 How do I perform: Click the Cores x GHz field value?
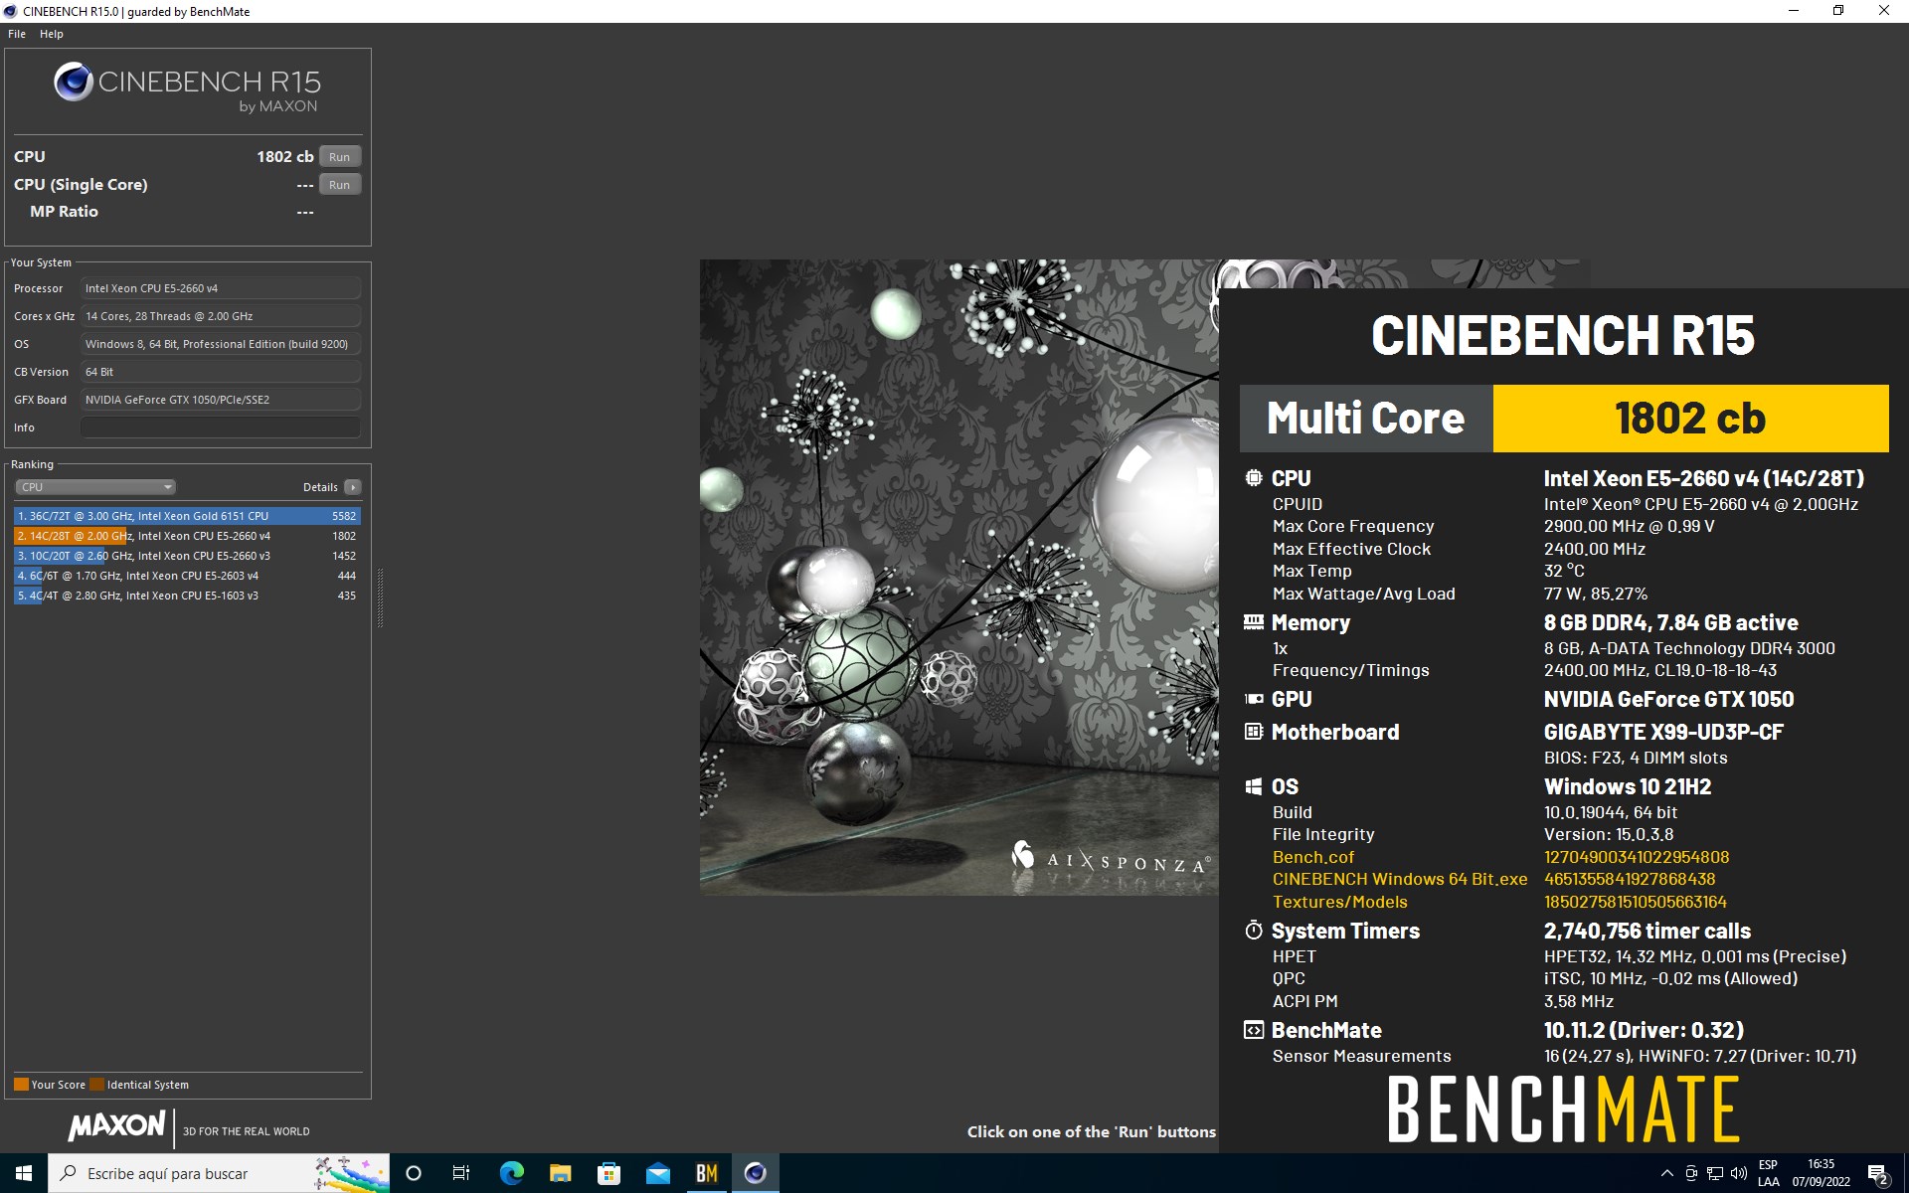click(x=221, y=316)
